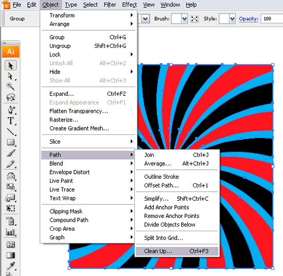
Task: Click the Opacity value field showing 100
Action: (272, 19)
